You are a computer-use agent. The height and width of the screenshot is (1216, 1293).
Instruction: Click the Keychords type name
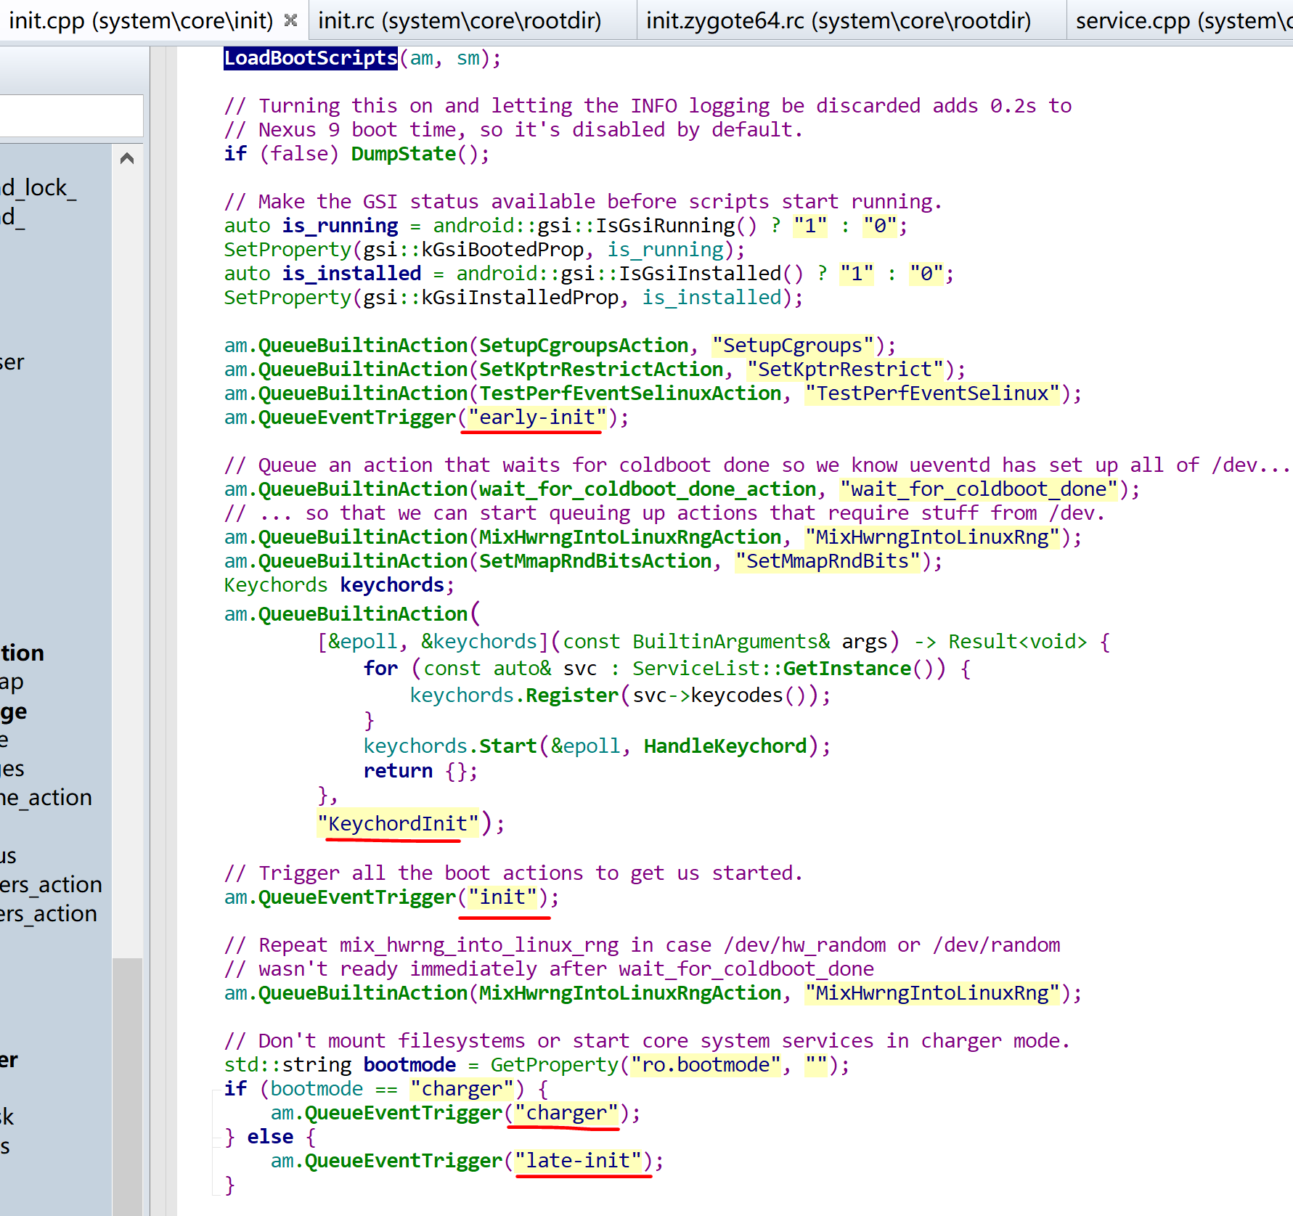coord(276,585)
